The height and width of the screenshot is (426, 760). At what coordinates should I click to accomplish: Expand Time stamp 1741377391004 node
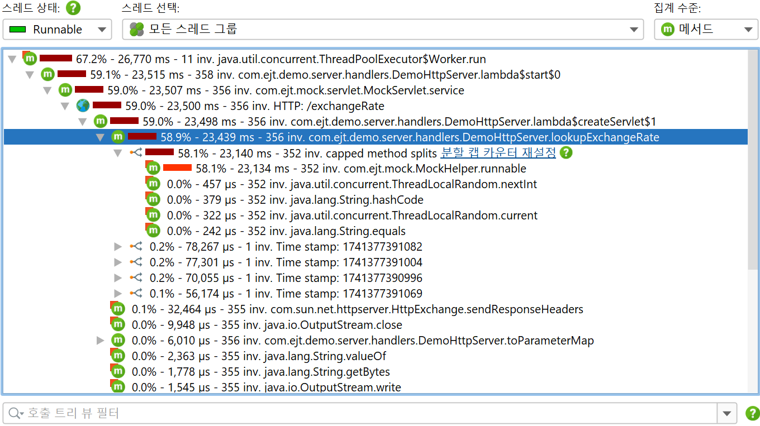pos(118,262)
